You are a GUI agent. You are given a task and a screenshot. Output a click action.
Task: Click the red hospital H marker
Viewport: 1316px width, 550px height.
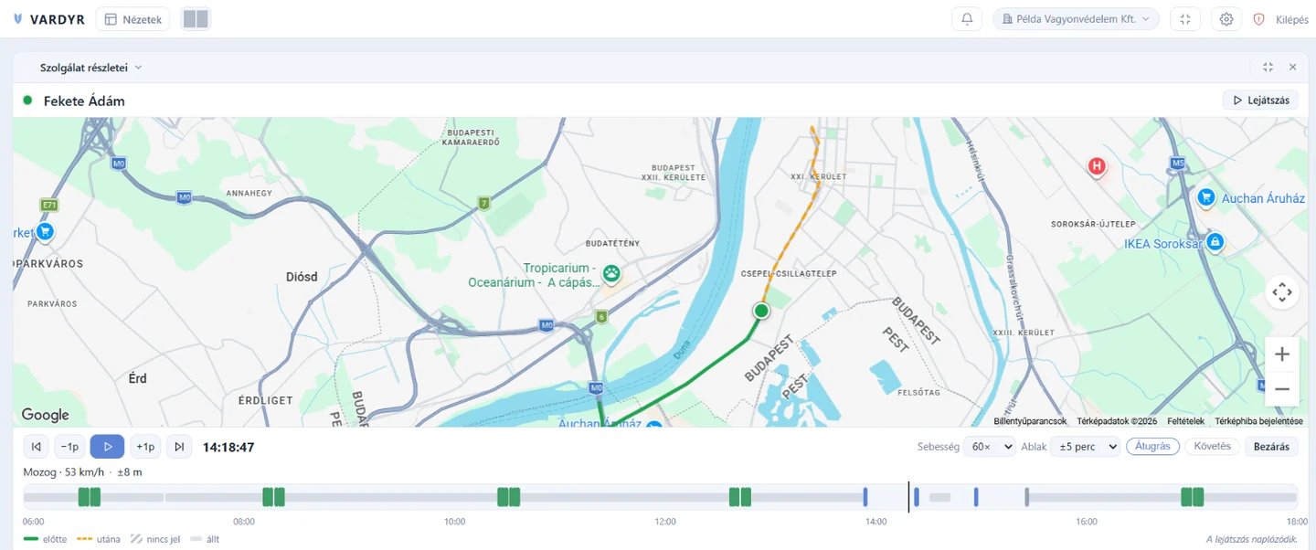(1097, 166)
